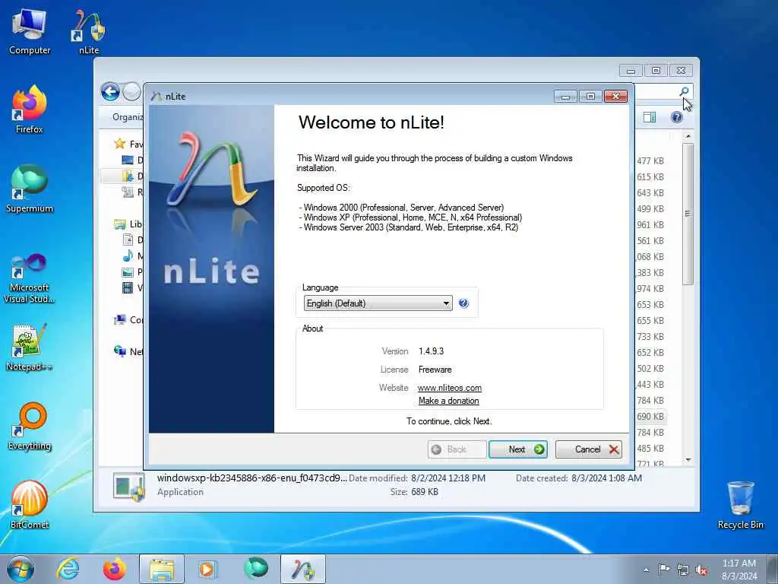Open Microsoft Visual Studio desktop shortcut
This screenshot has width=778, height=584.
[30, 278]
